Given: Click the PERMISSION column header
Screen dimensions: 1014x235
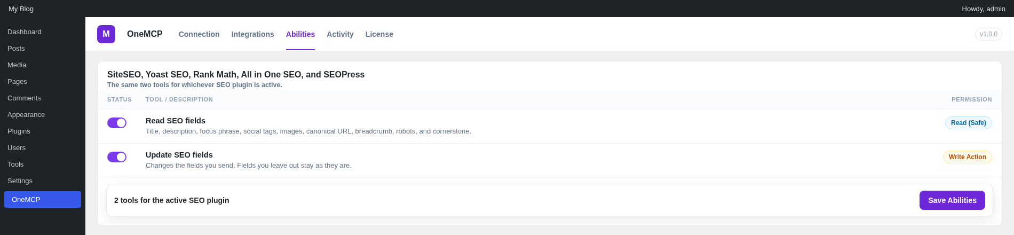Looking at the screenshot, I should [x=972, y=99].
